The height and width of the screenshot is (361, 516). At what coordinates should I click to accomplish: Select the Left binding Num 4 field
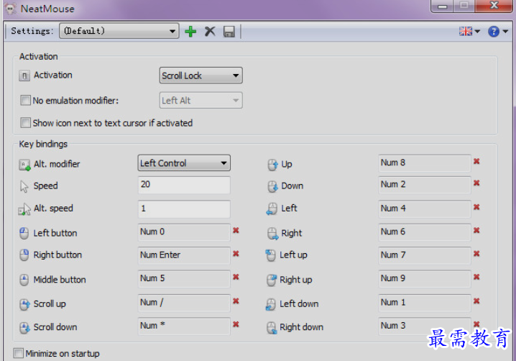pos(425,209)
